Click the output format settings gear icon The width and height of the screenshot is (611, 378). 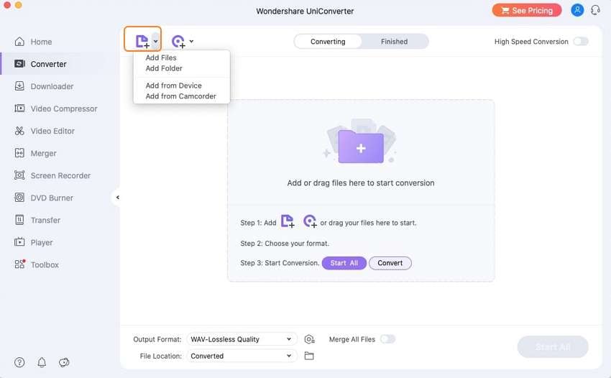[309, 339]
